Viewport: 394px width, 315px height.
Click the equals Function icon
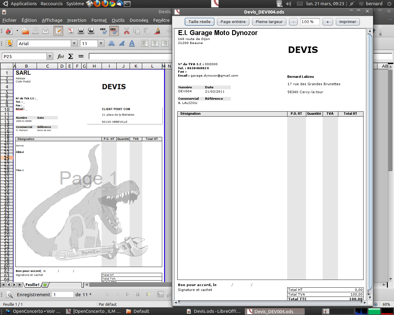point(81,56)
